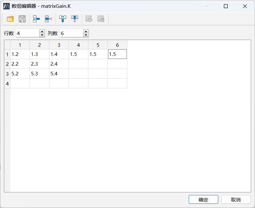This screenshot has height=208, width=255.
Task: Click the insert column toolbar icon
Action: pos(63,19)
